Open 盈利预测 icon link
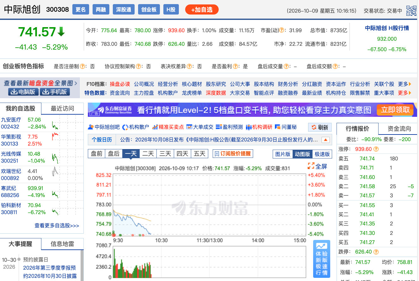 point(229,127)
